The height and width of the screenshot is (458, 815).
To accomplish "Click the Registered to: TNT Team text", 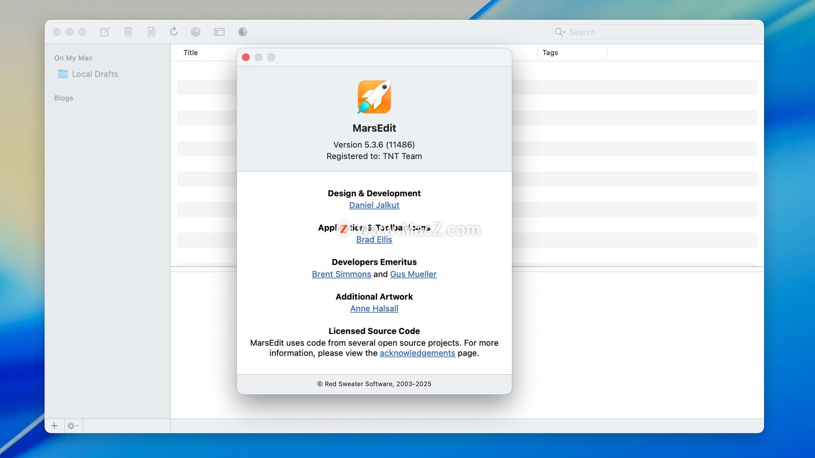I will click(x=374, y=156).
